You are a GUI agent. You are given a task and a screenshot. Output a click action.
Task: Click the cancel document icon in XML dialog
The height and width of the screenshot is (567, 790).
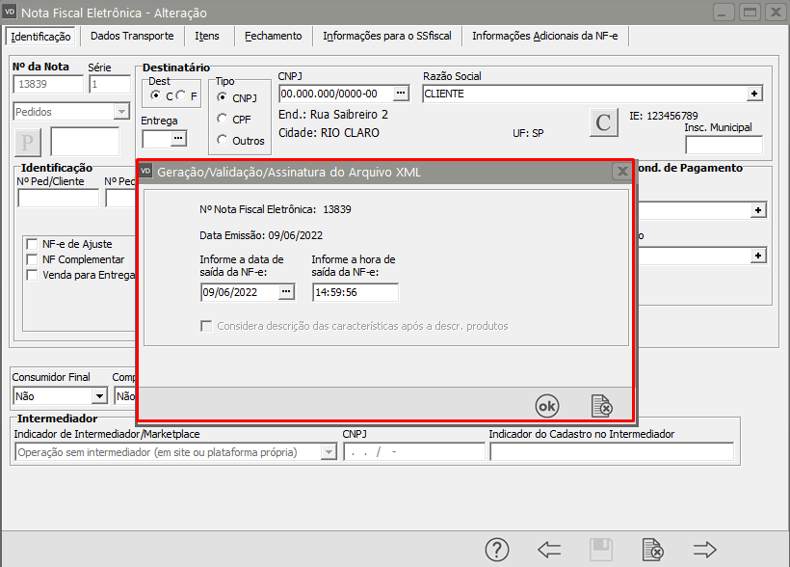pos(601,405)
